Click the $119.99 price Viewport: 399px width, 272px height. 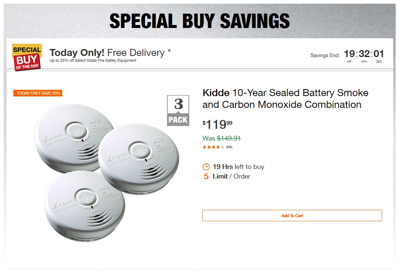(217, 125)
